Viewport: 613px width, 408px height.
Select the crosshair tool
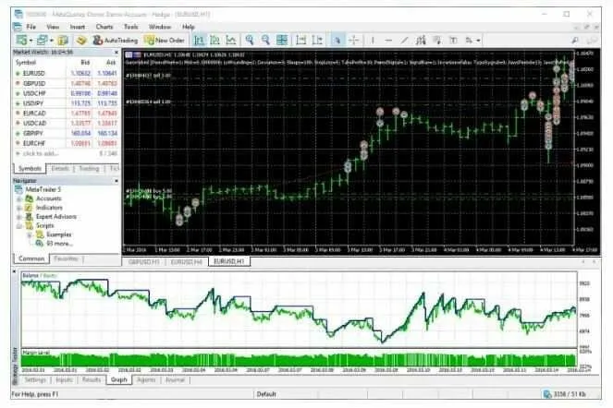[x=353, y=40]
